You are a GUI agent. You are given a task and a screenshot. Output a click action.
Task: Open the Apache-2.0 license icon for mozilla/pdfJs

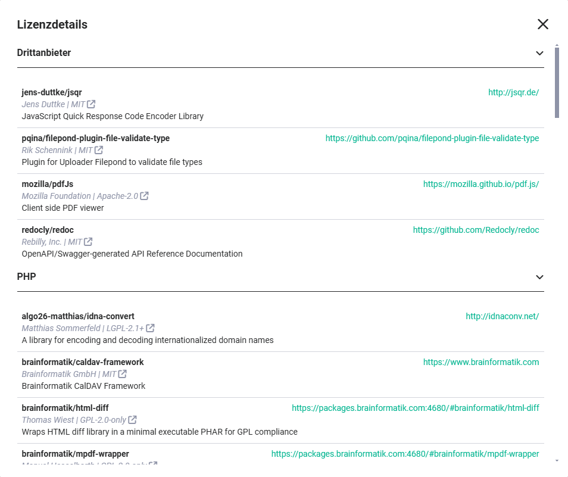coord(144,196)
